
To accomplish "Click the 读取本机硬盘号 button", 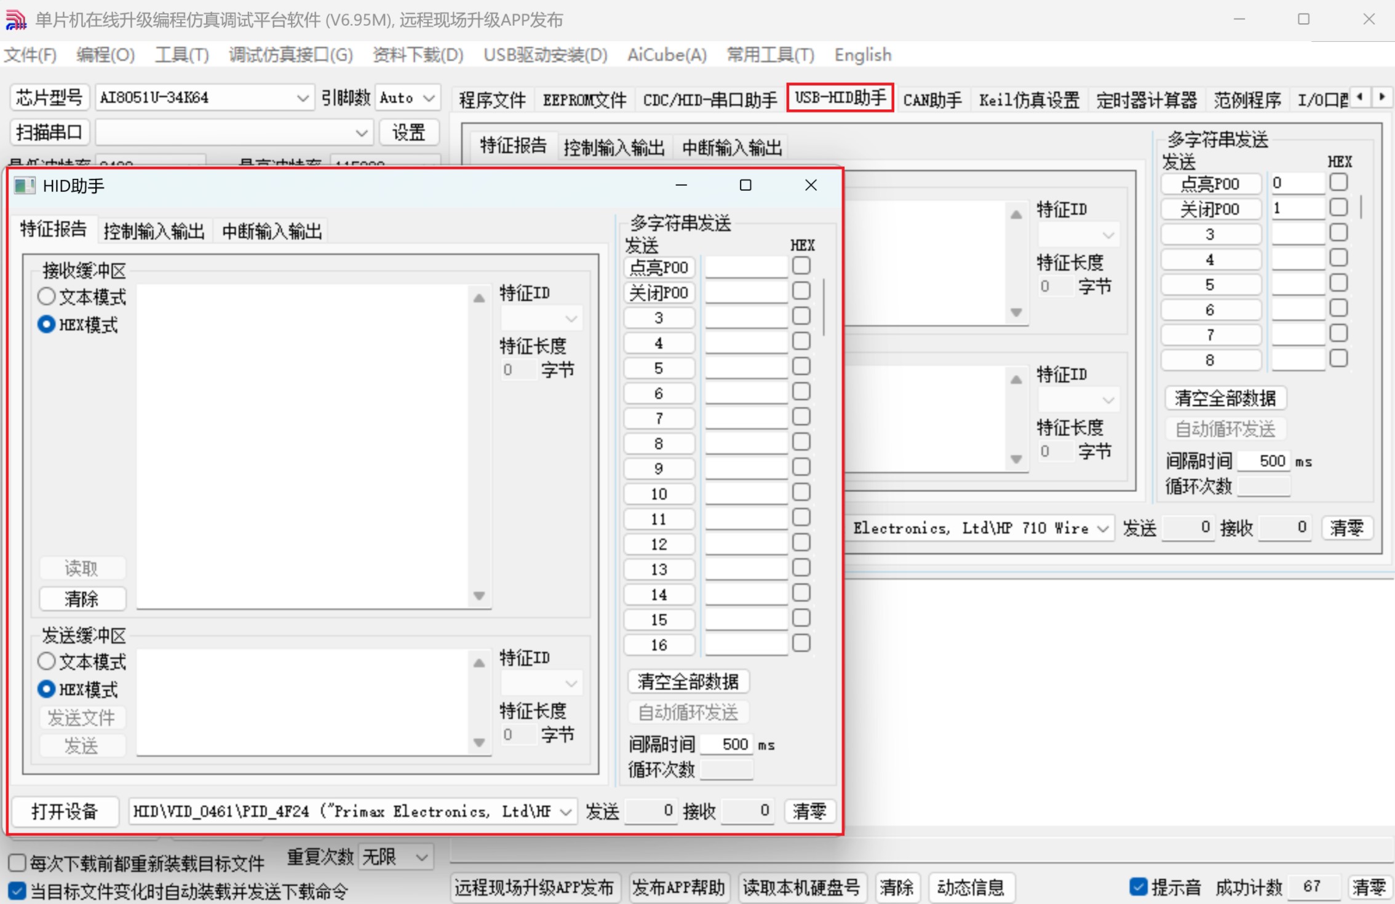I will [801, 887].
